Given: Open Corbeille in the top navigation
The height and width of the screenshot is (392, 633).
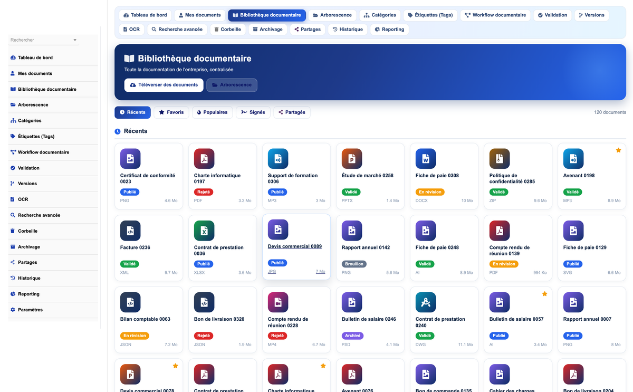Looking at the screenshot, I should click(228, 30).
